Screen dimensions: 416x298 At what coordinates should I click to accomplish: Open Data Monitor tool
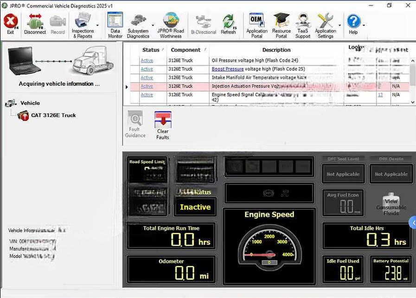(115, 25)
